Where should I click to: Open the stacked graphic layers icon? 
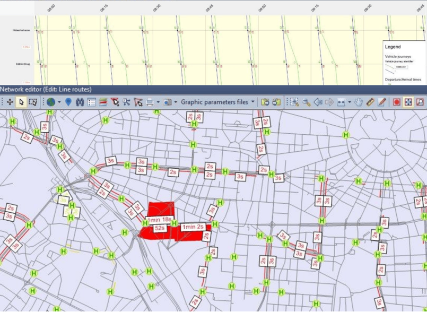(103, 102)
